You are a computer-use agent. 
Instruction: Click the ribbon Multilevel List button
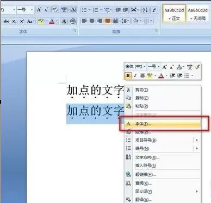click(x=107, y=10)
